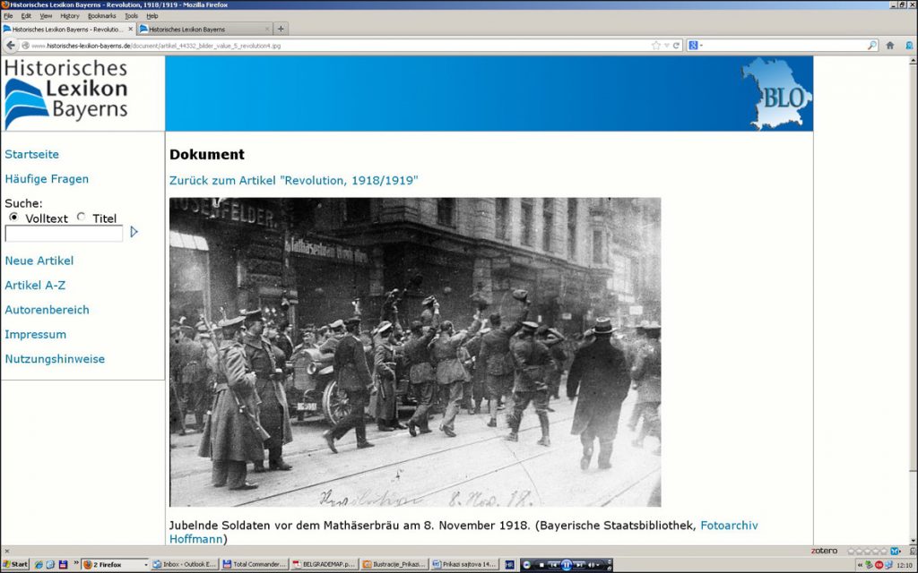Viewport: 918px width, 573px height.
Task: Open a new tab with the plus button
Action: click(281, 29)
